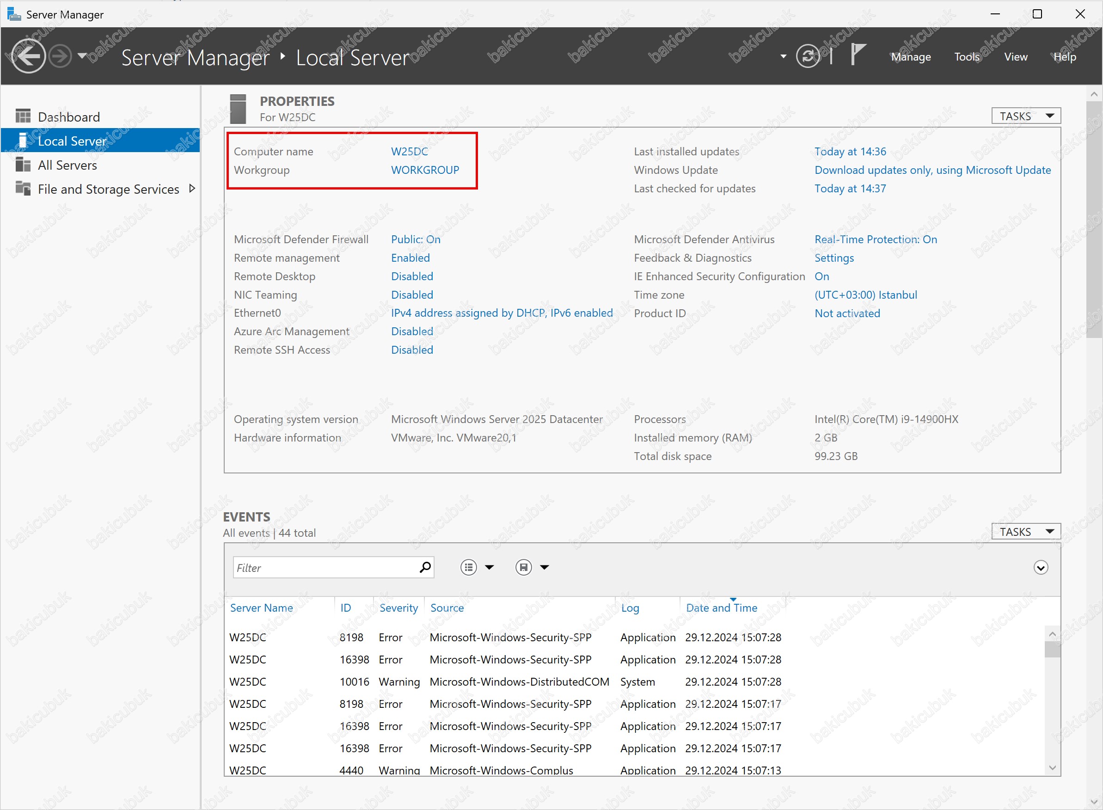Click the Dashboard sidebar icon

pyautogui.click(x=23, y=116)
